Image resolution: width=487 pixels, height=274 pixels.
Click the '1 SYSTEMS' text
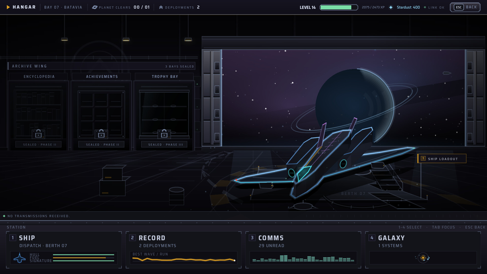(x=390, y=246)
